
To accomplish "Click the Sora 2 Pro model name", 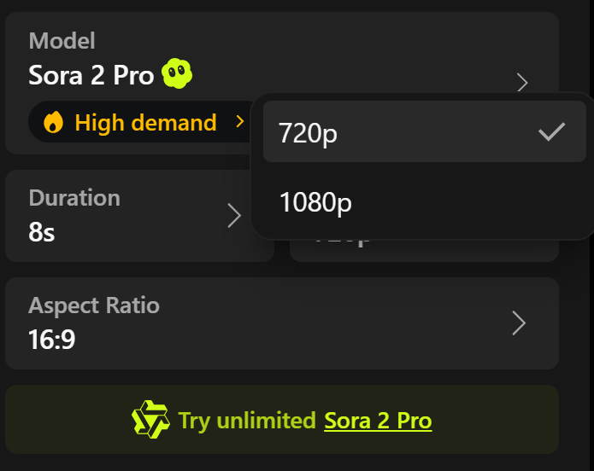I will (91, 75).
